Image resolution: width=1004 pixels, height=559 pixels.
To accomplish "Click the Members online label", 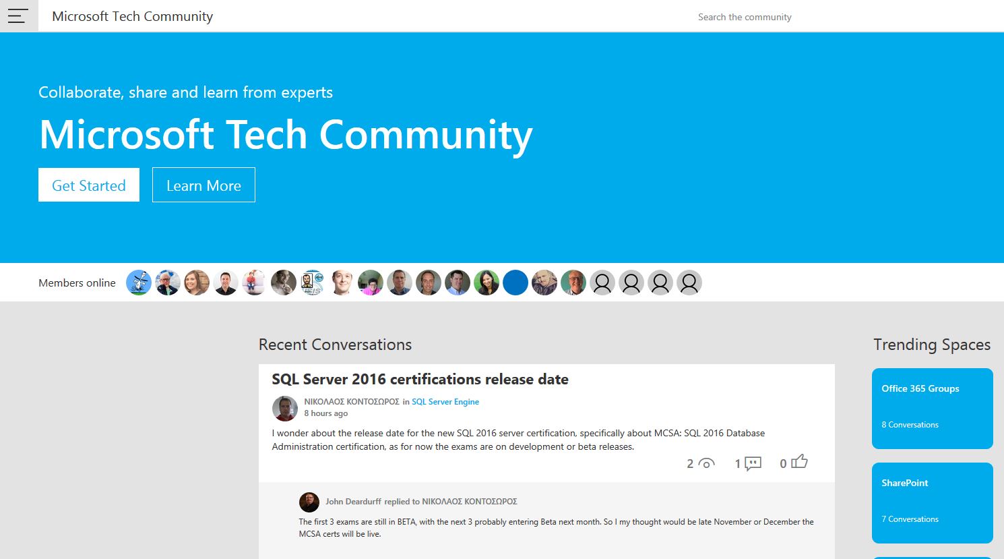I will pos(77,283).
